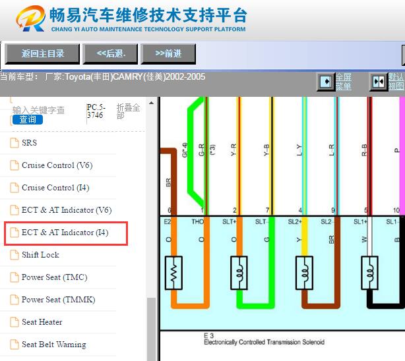Click Cruise Control (I4) document icon
Image resolution: width=405 pixels, height=361 pixels.
tap(15, 188)
